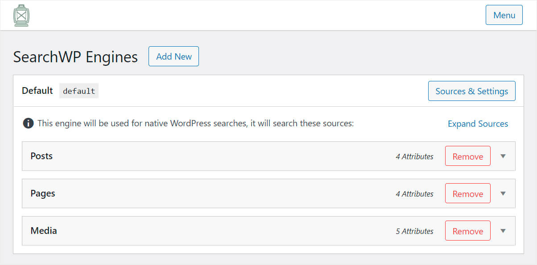Click the Media source title
The height and width of the screenshot is (265, 537).
coord(44,231)
